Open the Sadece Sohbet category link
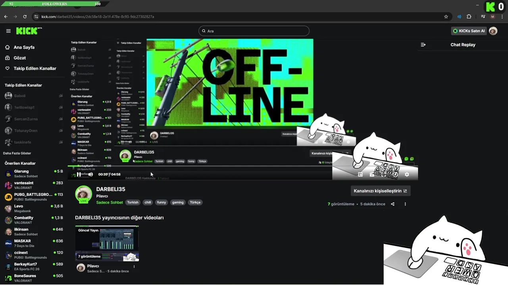 110,202
